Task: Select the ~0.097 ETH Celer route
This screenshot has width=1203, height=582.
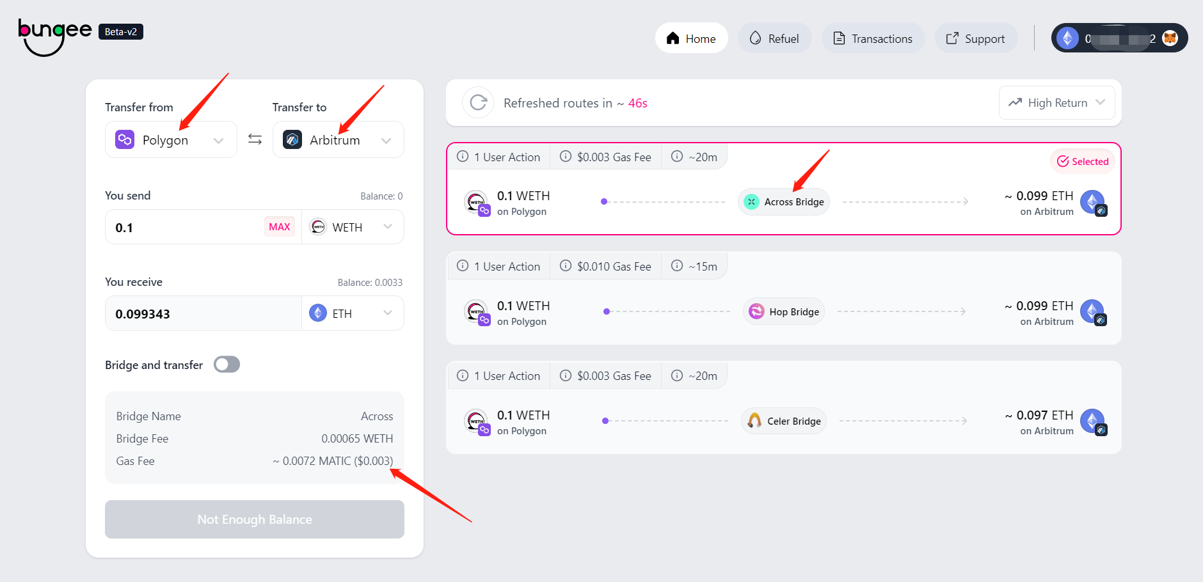Action: pos(784,407)
